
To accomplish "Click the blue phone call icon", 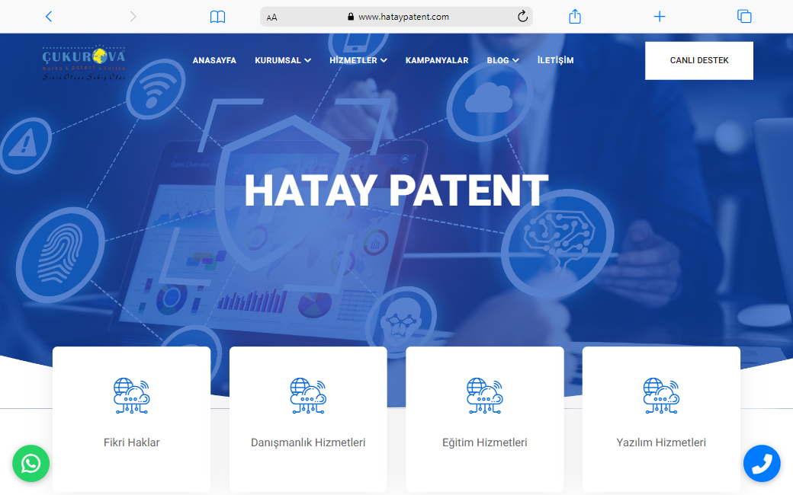I will click(762, 463).
